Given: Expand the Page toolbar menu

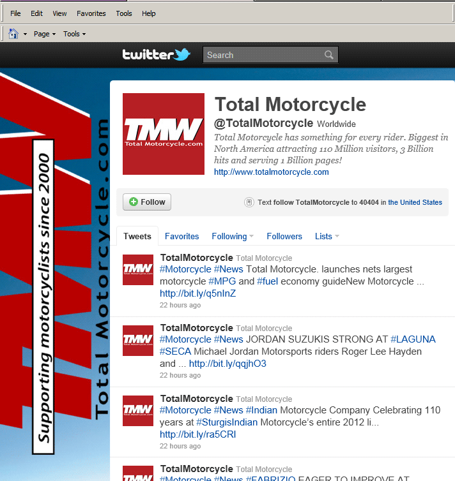Looking at the screenshot, I should (x=45, y=34).
